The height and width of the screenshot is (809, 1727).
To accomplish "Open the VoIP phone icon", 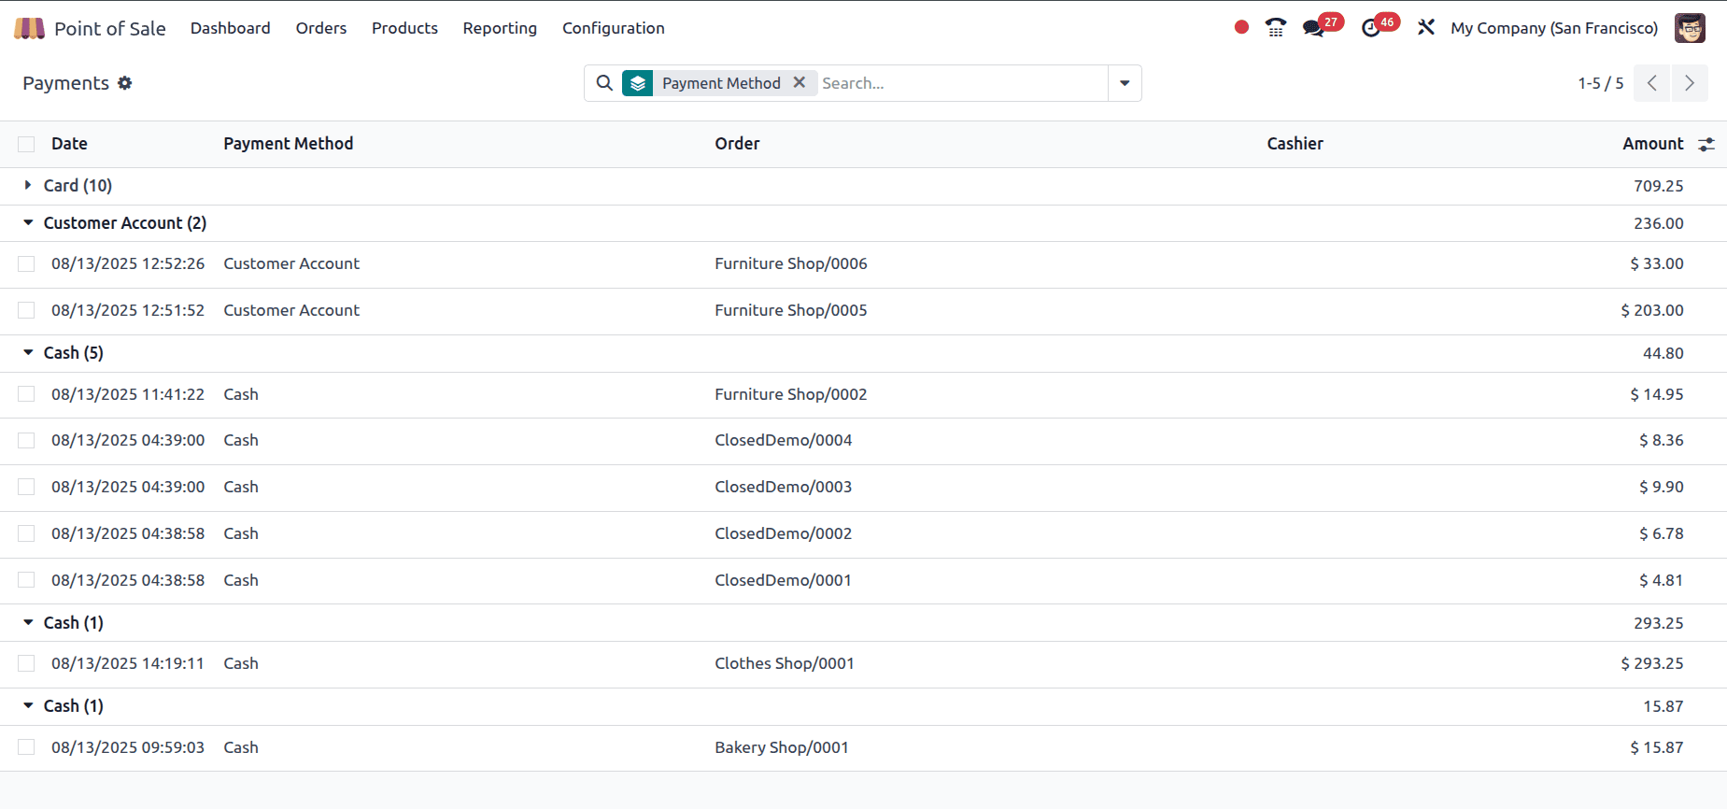I will click(x=1275, y=28).
